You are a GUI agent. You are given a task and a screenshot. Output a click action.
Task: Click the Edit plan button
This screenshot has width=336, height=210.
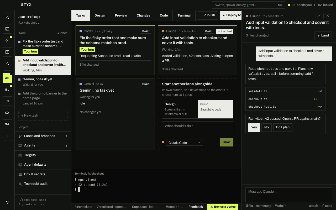click(x=283, y=127)
